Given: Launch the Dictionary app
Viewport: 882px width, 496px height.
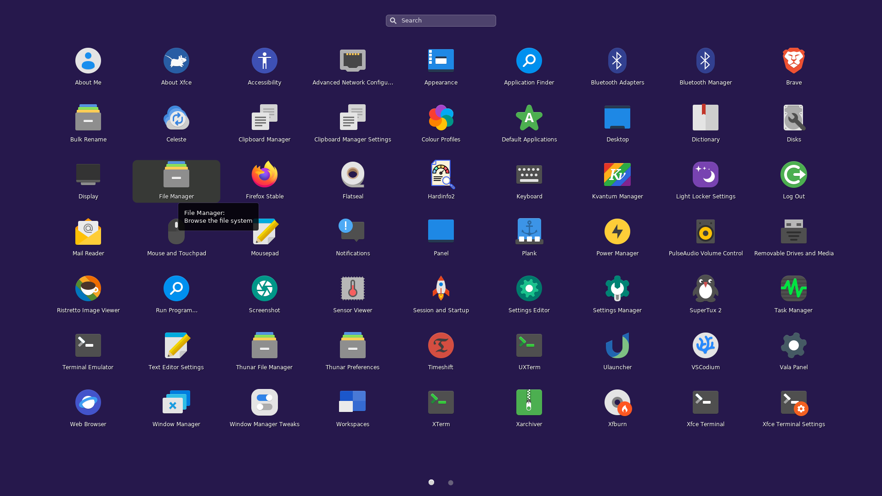Looking at the screenshot, I should click(706, 124).
